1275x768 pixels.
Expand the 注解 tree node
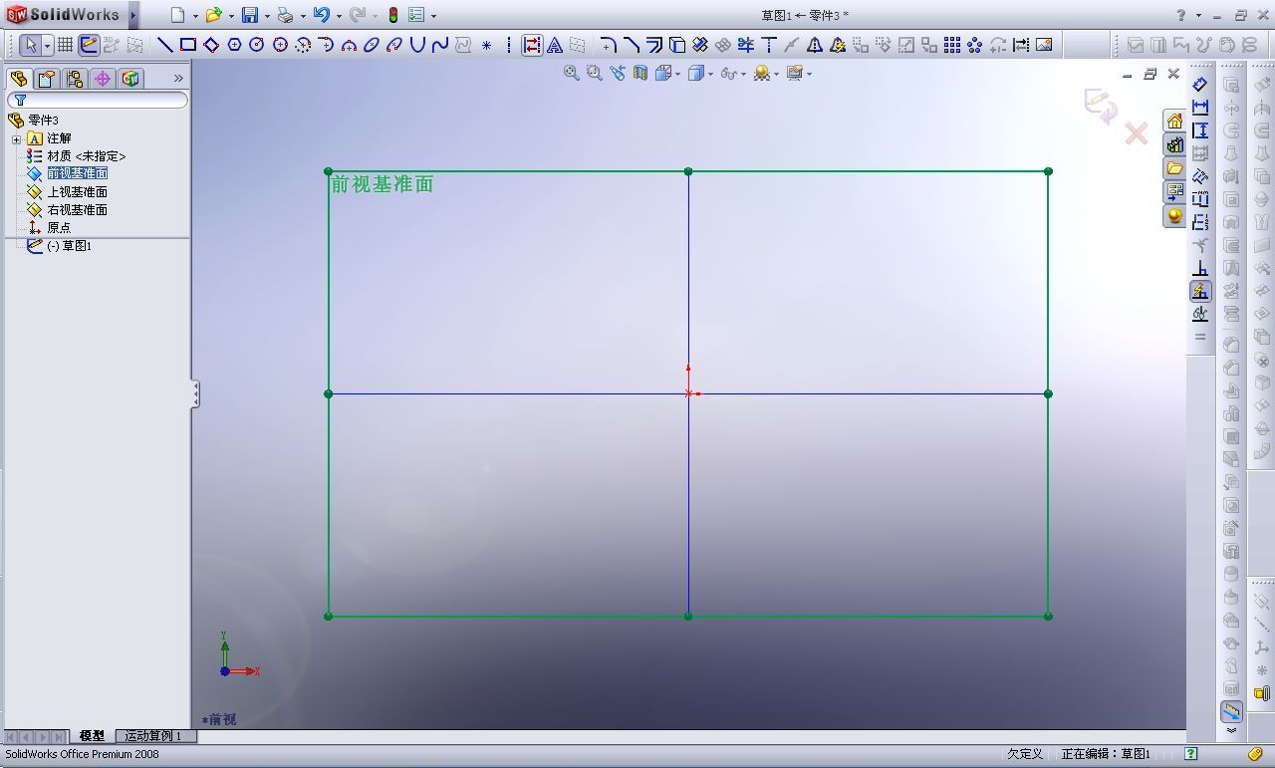click(x=16, y=138)
